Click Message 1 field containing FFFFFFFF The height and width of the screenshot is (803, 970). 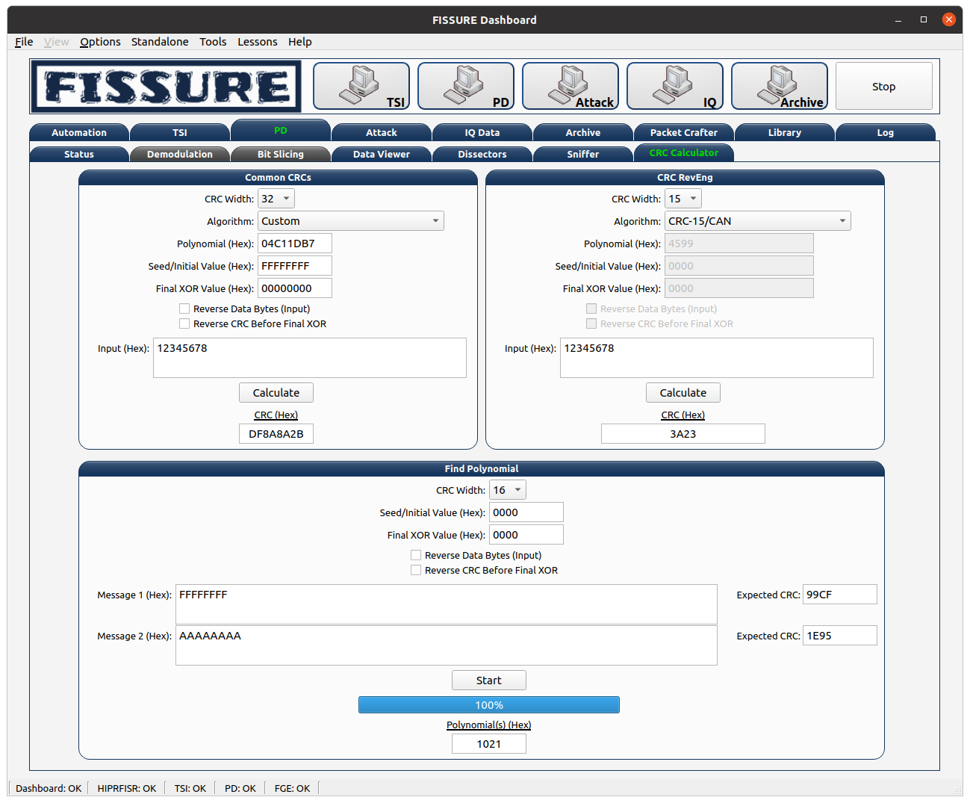447,604
